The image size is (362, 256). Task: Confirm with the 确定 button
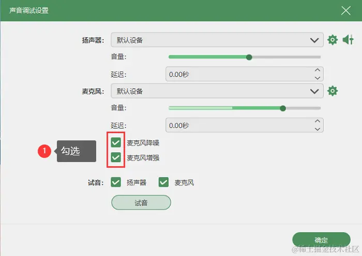(321, 240)
